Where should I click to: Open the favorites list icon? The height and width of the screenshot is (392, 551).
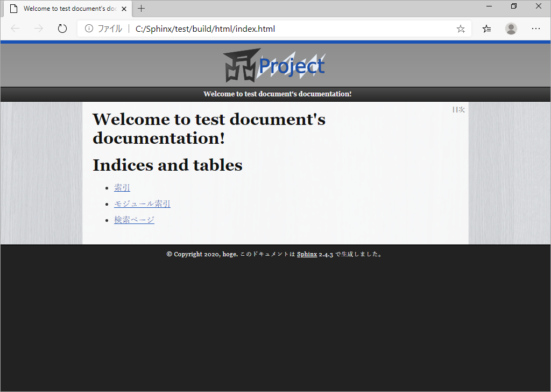[486, 29]
